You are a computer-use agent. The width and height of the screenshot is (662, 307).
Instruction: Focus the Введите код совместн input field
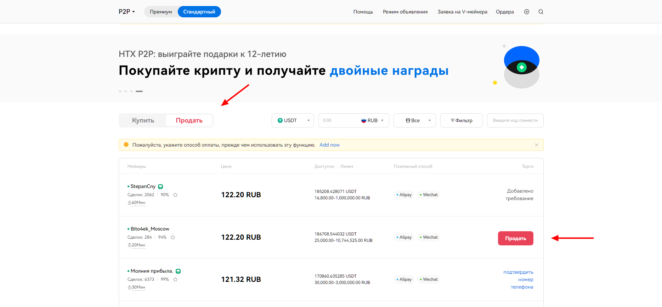pos(515,120)
